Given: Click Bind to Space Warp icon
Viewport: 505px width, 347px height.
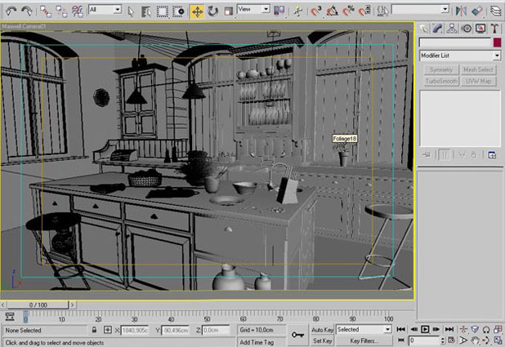Looking at the screenshot, I should pos(78,11).
